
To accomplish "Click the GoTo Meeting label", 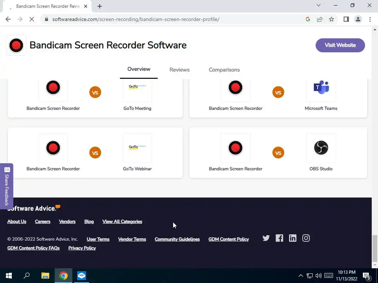I will pos(137,108).
